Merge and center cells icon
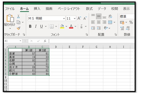 pos(110,22)
